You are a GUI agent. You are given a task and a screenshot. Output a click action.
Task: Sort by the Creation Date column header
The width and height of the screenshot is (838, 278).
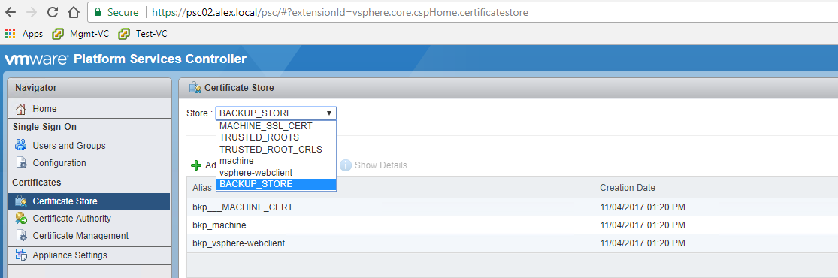click(x=715, y=188)
